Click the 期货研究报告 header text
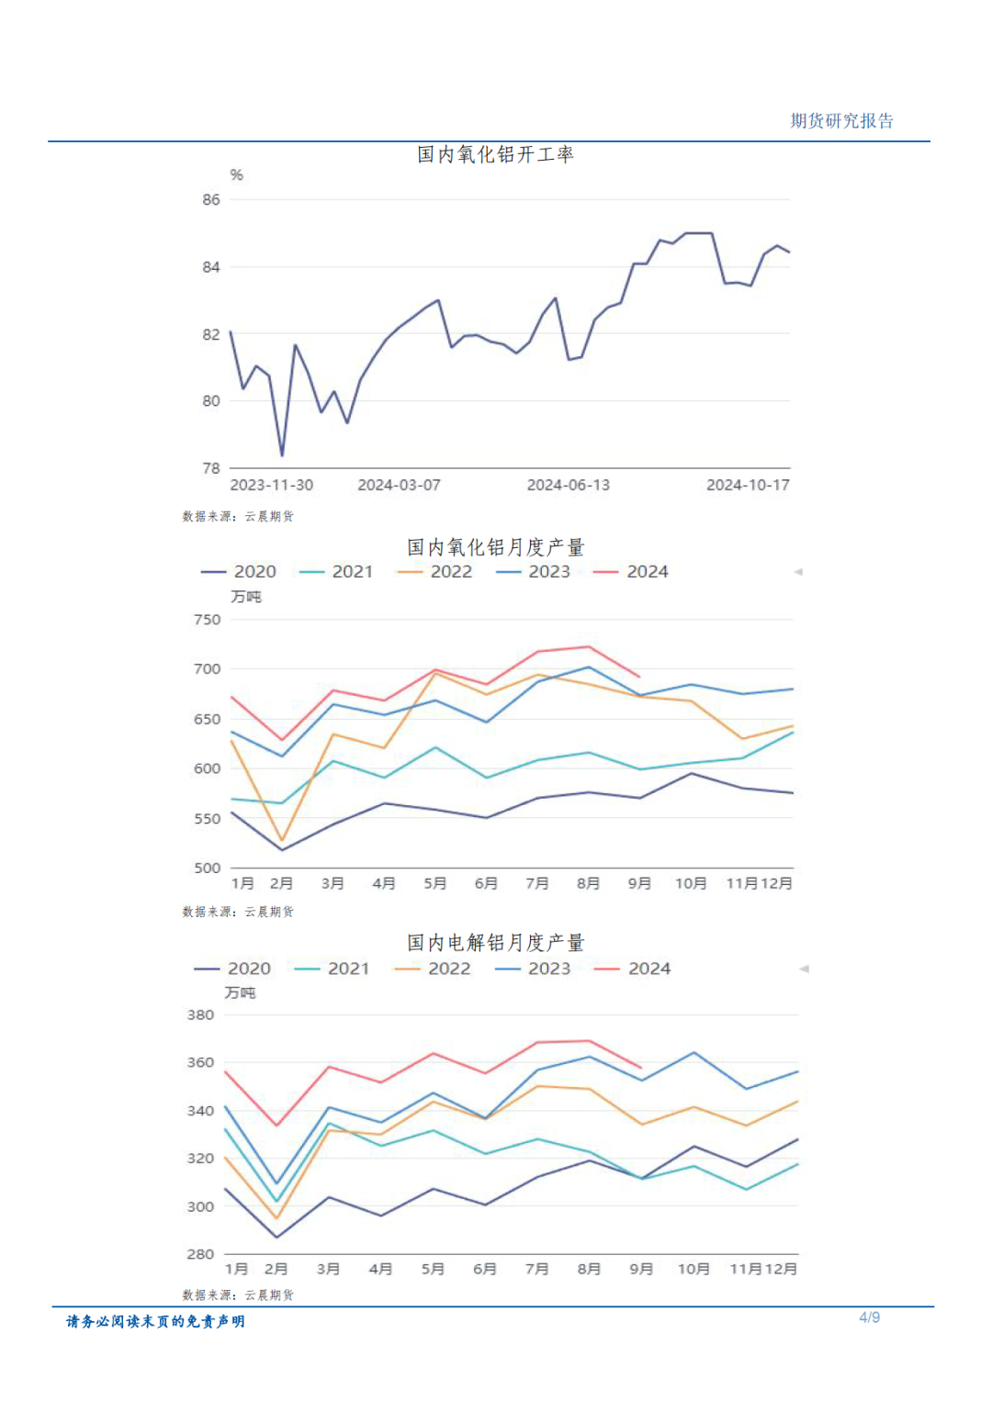 (842, 121)
